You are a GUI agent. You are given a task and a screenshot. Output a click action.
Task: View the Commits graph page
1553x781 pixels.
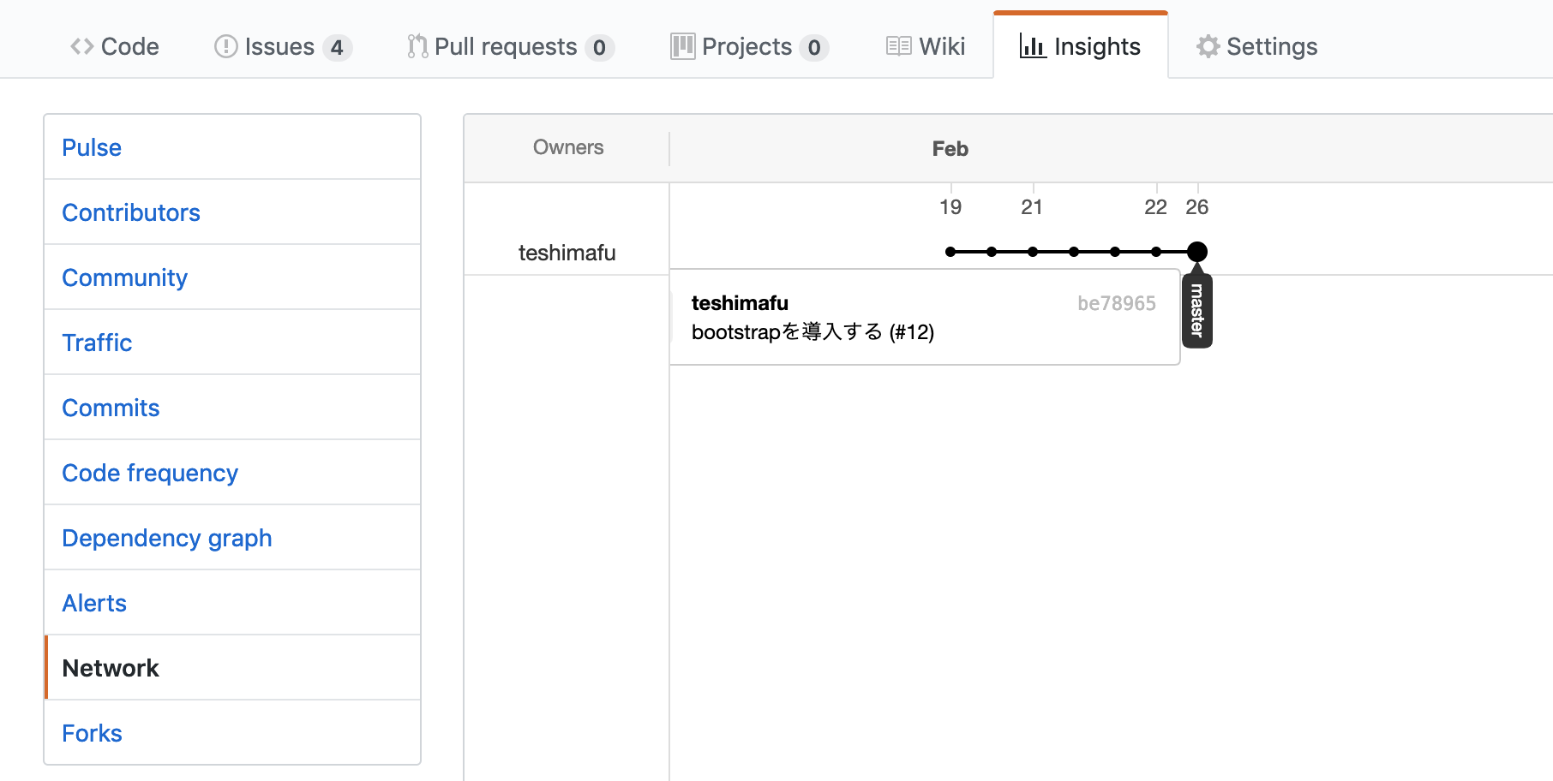[111, 408]
